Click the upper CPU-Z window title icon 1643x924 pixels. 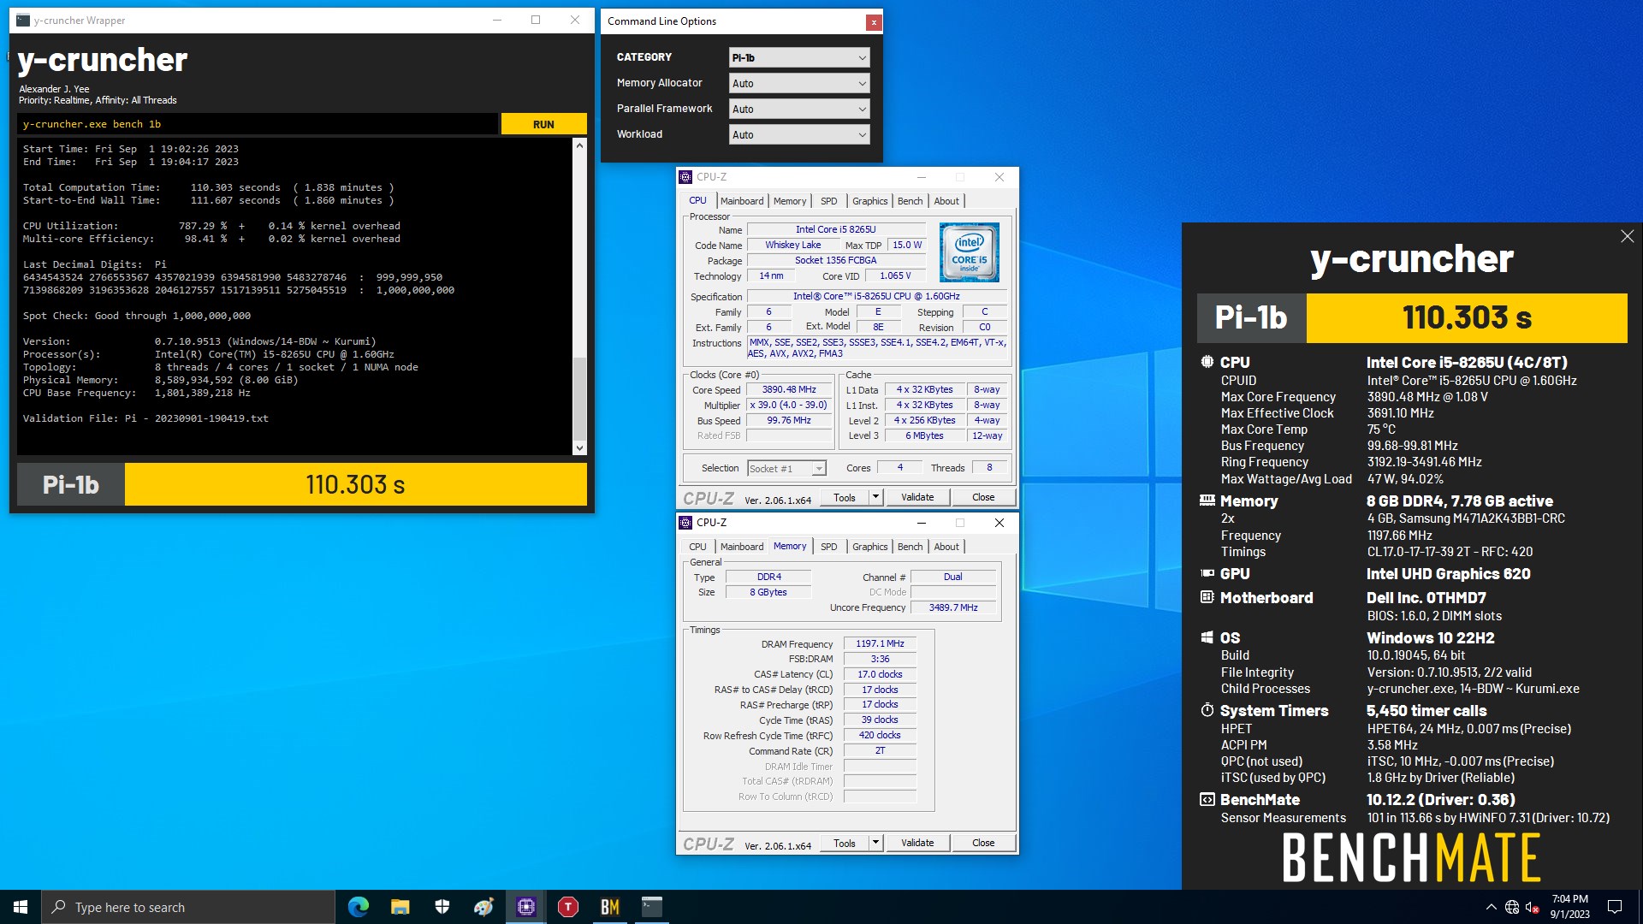tap(685, 177)
